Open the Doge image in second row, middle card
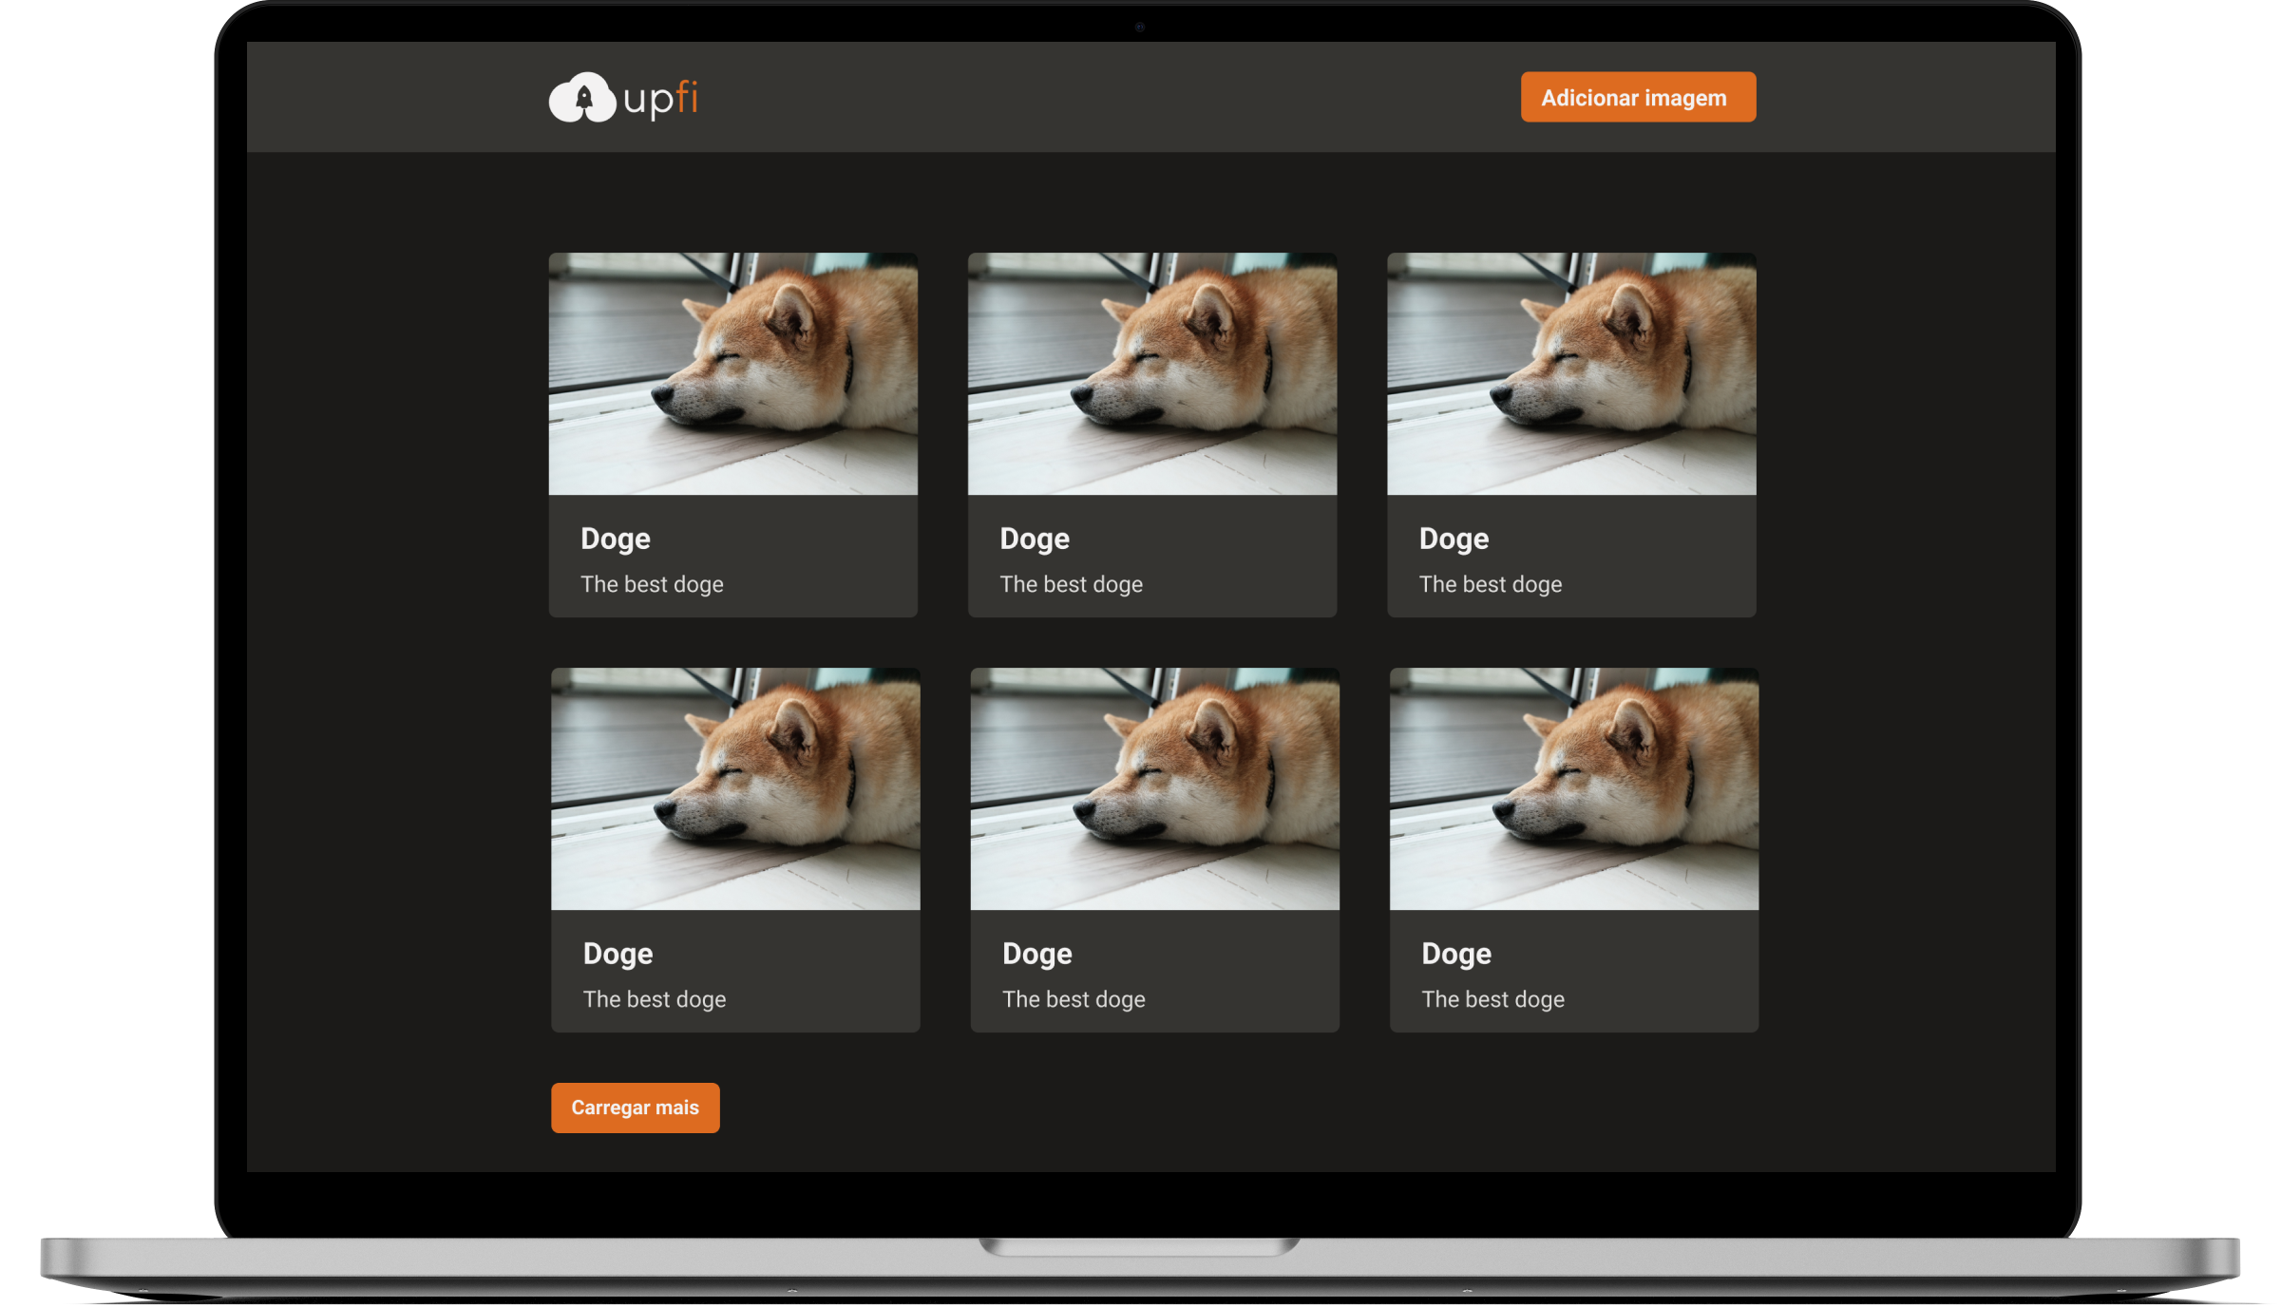Screen dimensions: 2281x1307 1154,788
